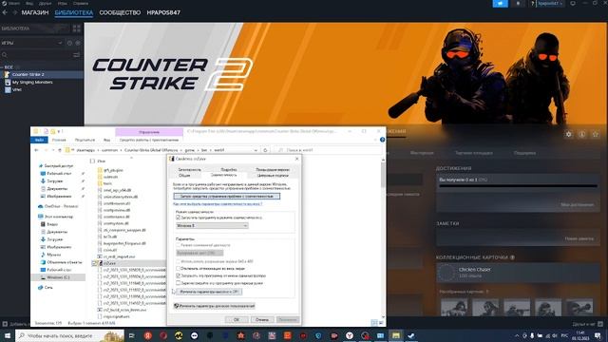Open Task View on the taskbar
Viewport: 608px width, 342px height.
(132, 335)
